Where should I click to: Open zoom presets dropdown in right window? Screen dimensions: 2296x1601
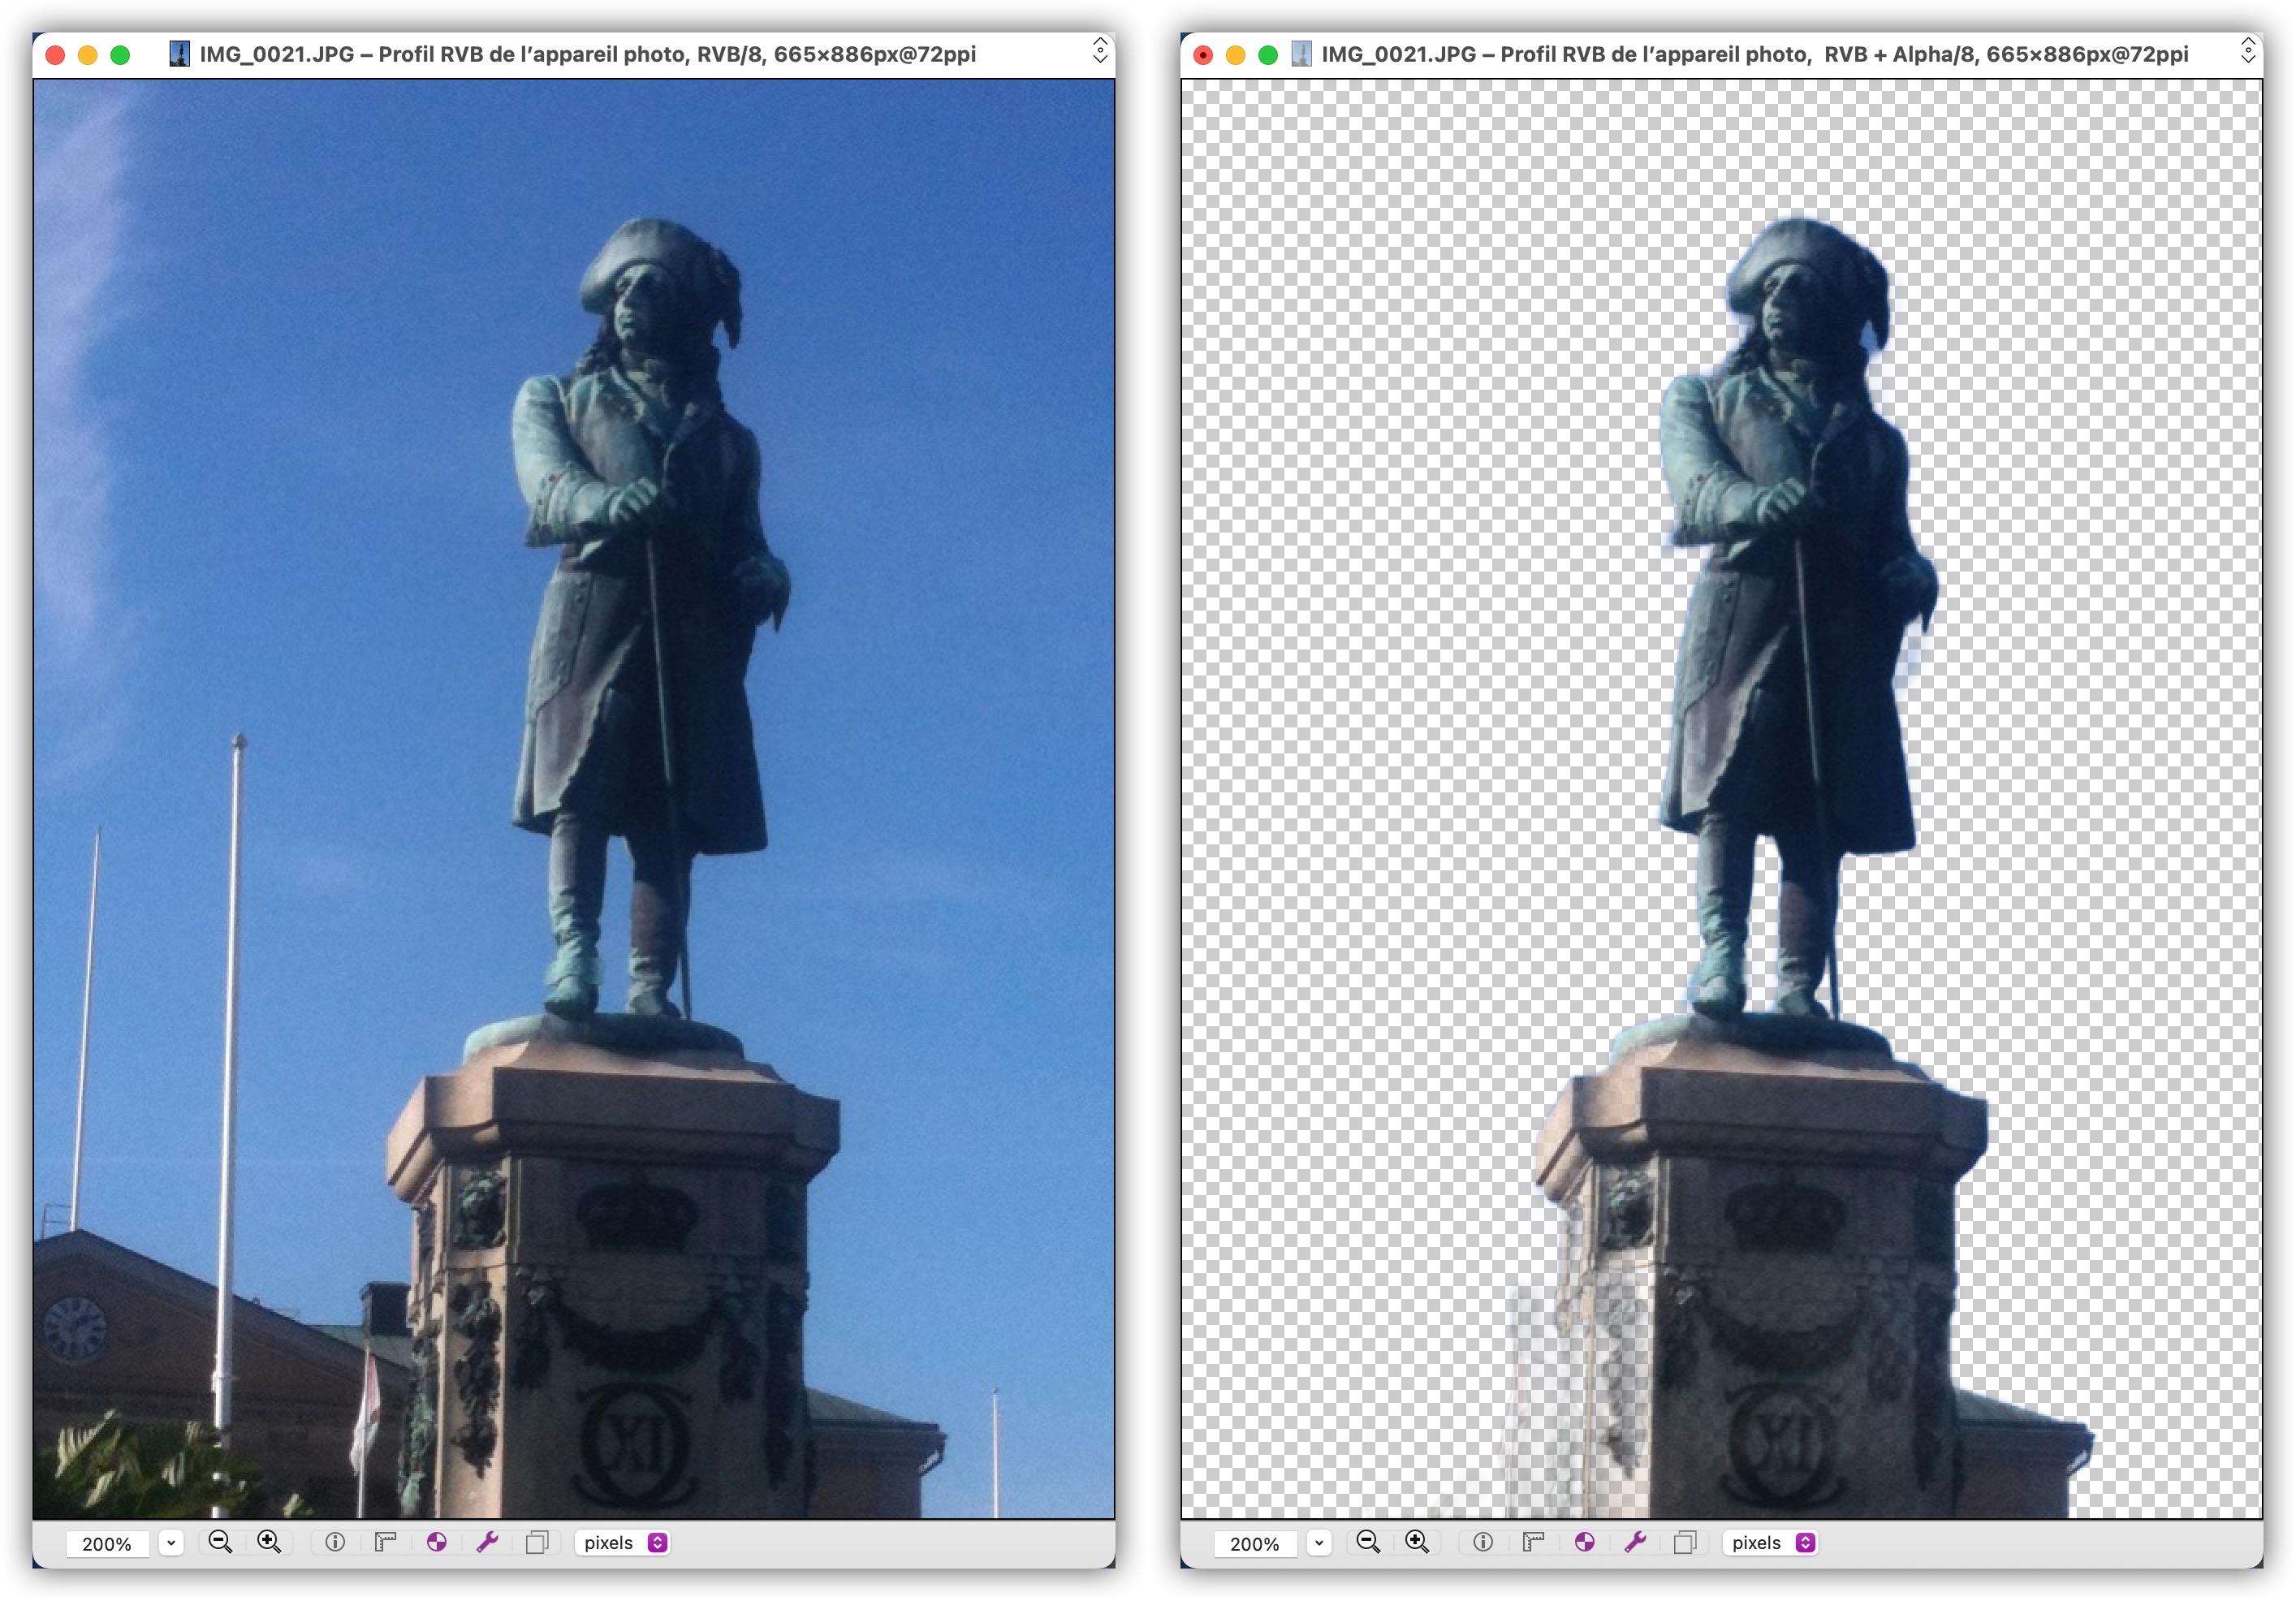click(1319, 1543)
